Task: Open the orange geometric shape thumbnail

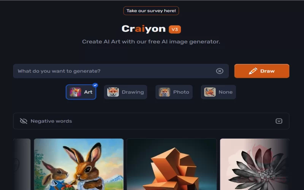Action: [x=172, y=164]
